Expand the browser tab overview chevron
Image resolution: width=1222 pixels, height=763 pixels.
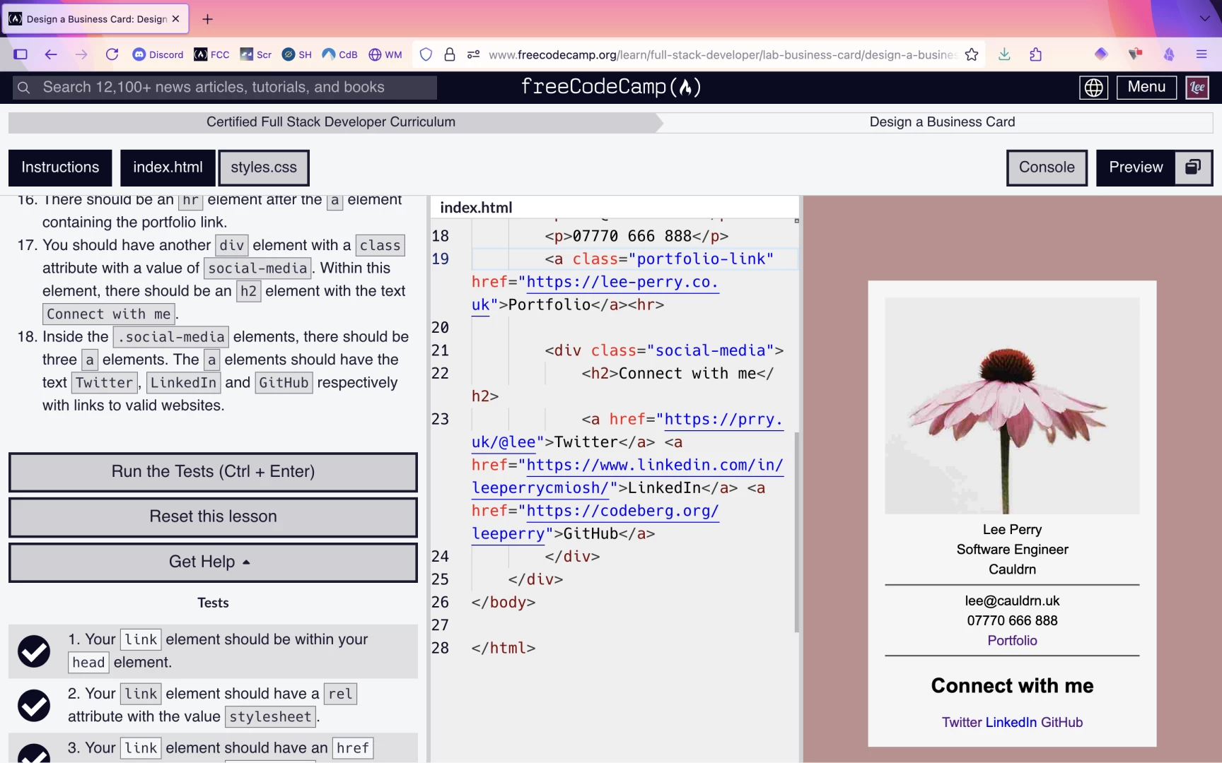pyautogui.click(x=1204, y=19)
